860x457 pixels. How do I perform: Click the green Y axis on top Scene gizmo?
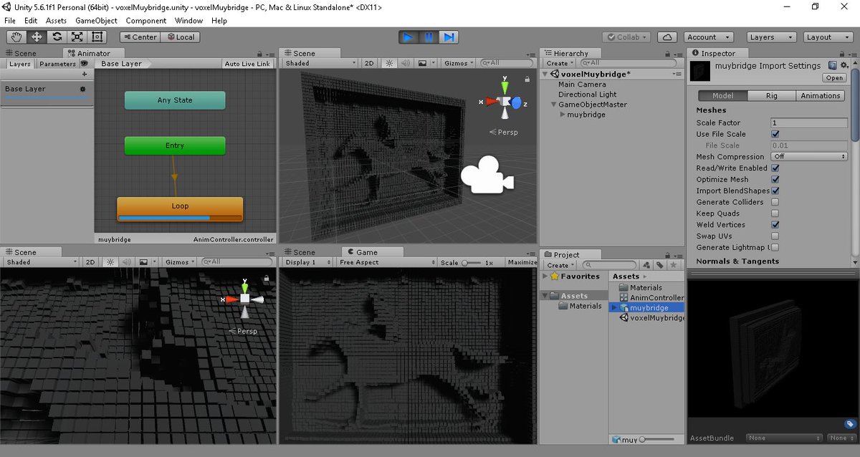pyautogui.click(x=505, y=87)
